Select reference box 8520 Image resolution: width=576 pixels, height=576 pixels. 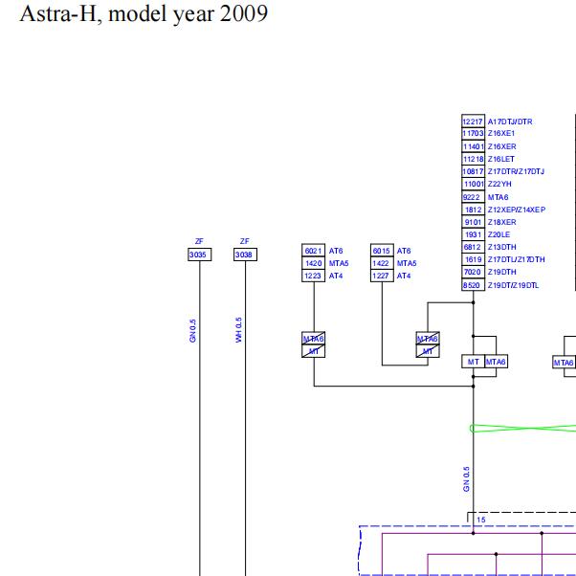(473, 285)
